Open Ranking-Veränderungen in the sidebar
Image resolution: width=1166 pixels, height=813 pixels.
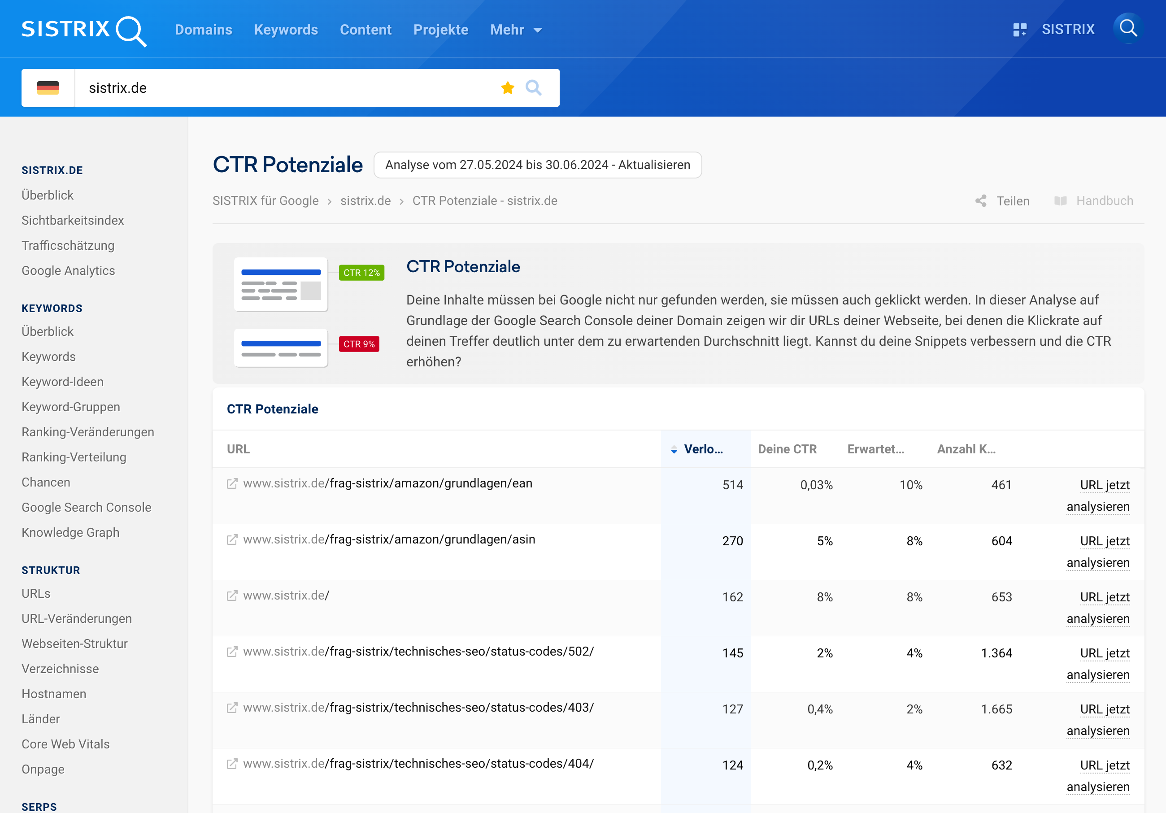(x=88, y=432)
